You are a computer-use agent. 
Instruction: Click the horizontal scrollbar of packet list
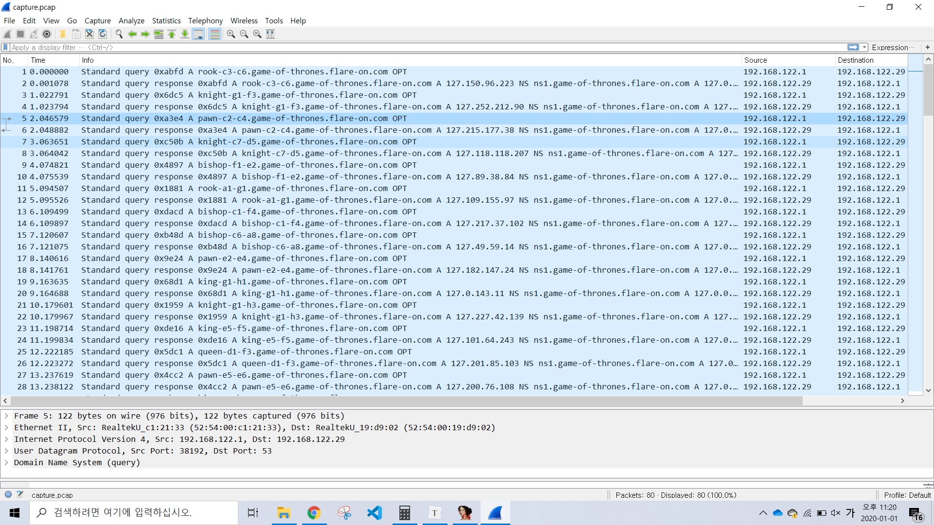(406, 401)
